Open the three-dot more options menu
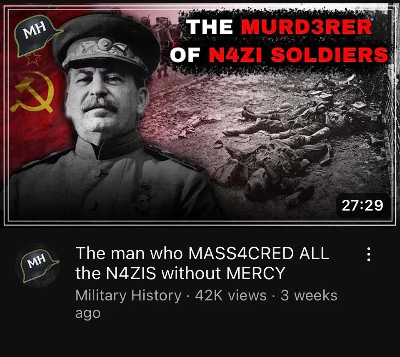This screenshot has width=400, height=357. [368, 254]
